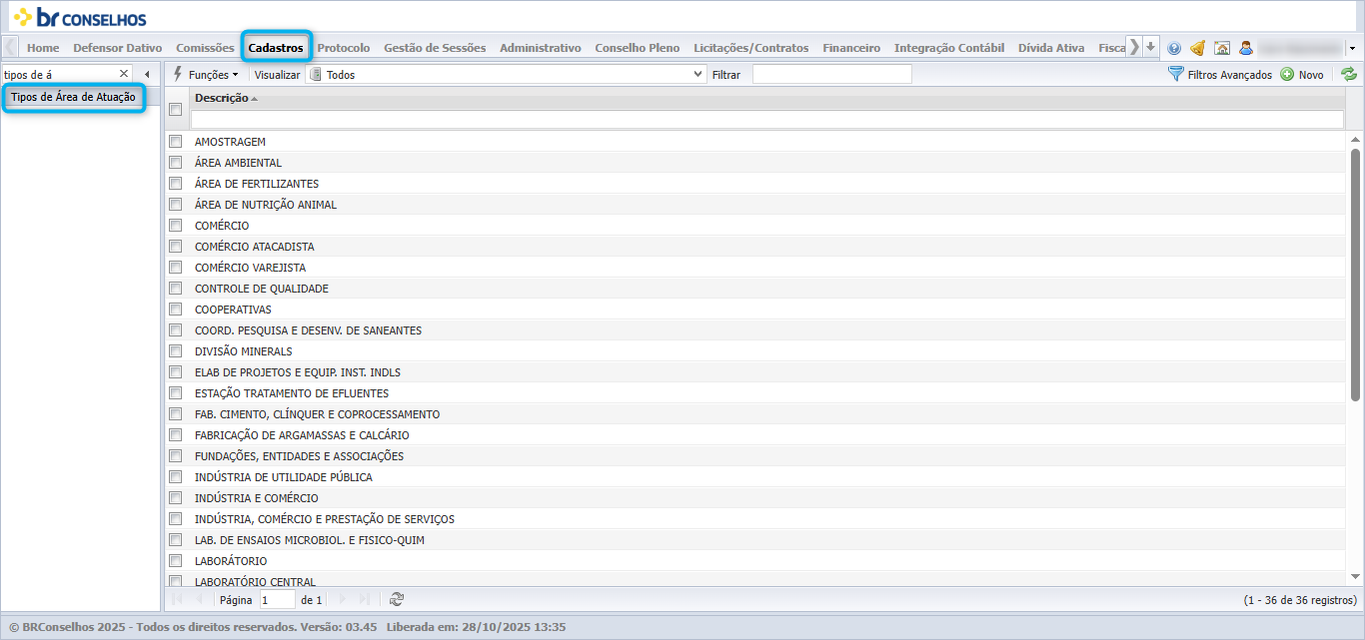Open the notifications bell icon

[1197, 48]
